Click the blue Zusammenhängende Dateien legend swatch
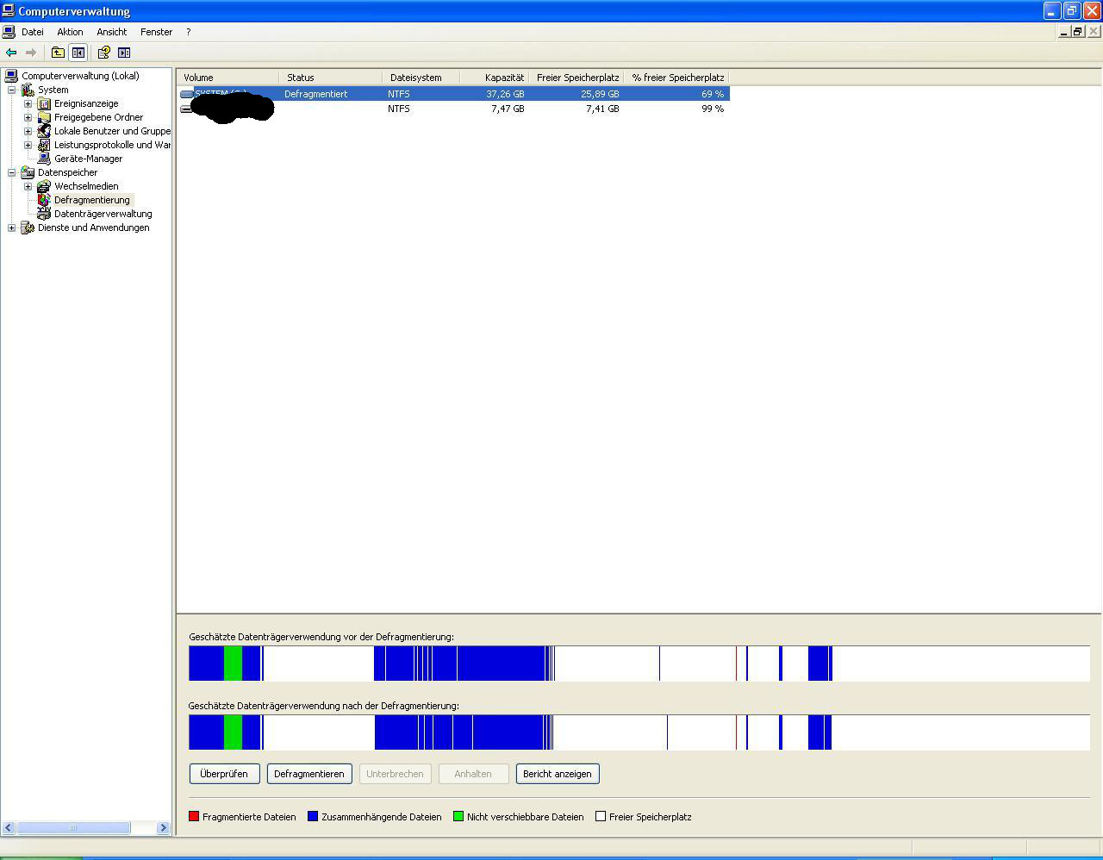 pos(313,816)
